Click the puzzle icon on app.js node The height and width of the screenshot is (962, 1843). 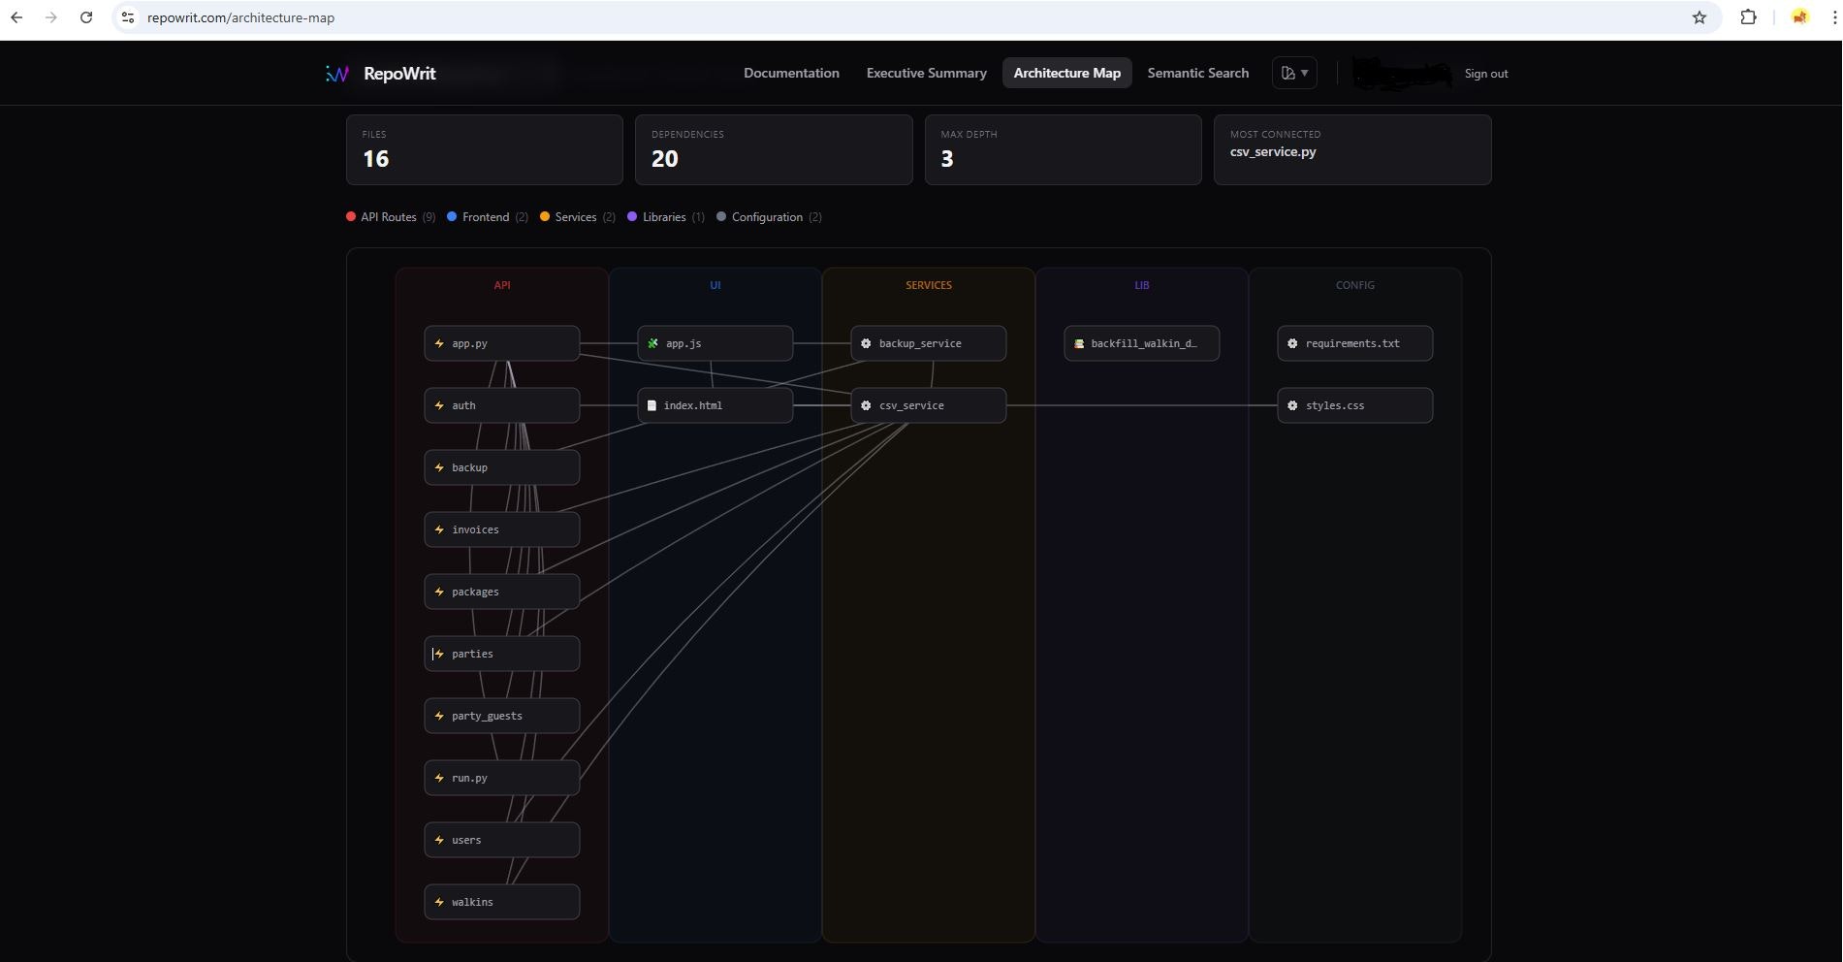pyautogui.click(x=652, y=343)
